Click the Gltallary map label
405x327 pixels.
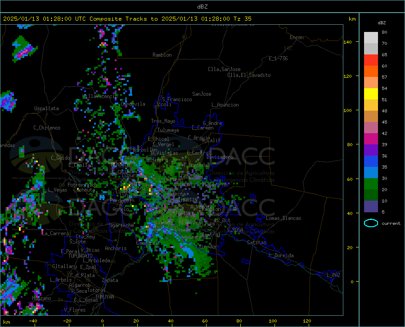click(x=64, y=266)
